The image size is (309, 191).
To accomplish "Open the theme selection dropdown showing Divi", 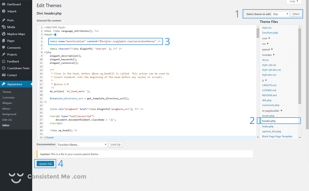I will (x=281, y=14).
